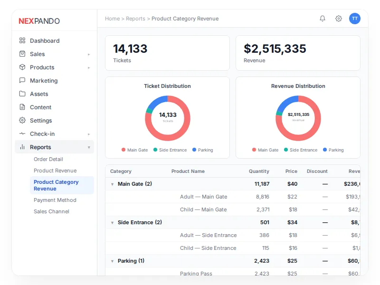This screenshot has height=285, width=380.
Task: Click the 14,133 Tickets summary card
Action: (168, 53)
